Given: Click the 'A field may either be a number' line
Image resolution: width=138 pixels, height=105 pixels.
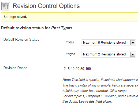Looking at the screenshot, I should [x=95, y=91].
